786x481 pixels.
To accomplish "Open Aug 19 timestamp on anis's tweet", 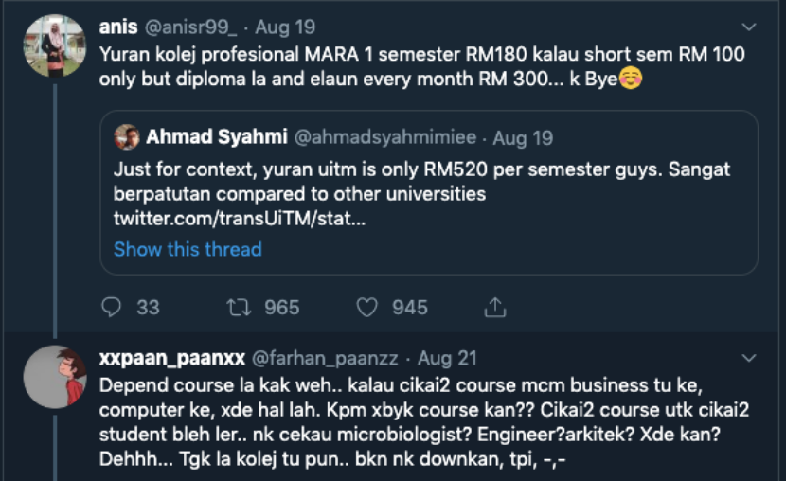I will click(x=285, y=27).
